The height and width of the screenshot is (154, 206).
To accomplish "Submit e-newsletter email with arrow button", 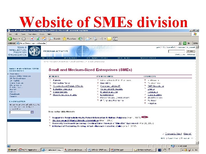I will point(32,112).
